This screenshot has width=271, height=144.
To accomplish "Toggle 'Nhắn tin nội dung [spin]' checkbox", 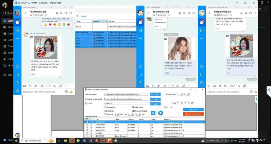I will 85,100.
